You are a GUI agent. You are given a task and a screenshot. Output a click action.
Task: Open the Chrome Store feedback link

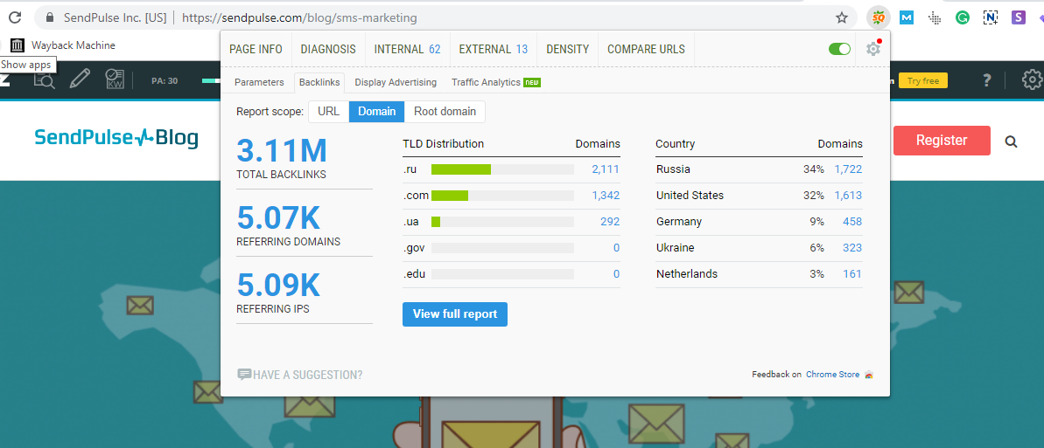(832, 375)
